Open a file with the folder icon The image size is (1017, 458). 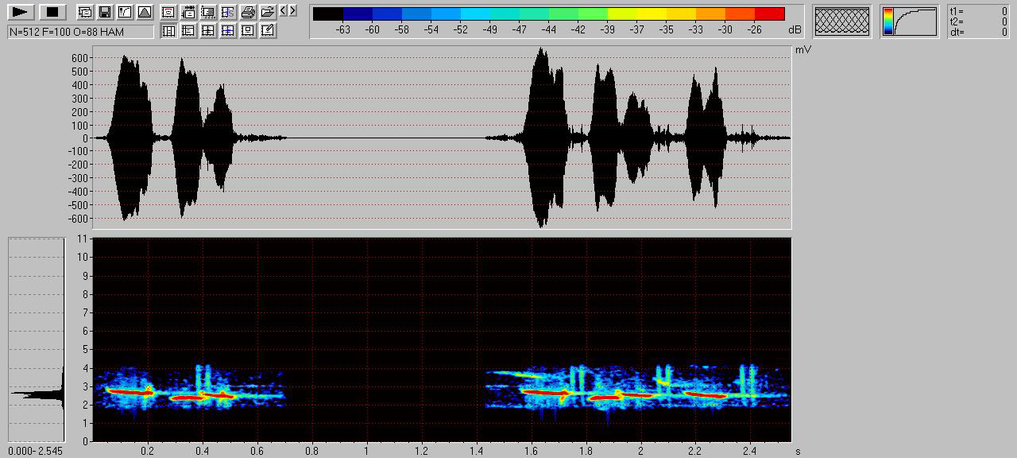(x=268, y=12)
